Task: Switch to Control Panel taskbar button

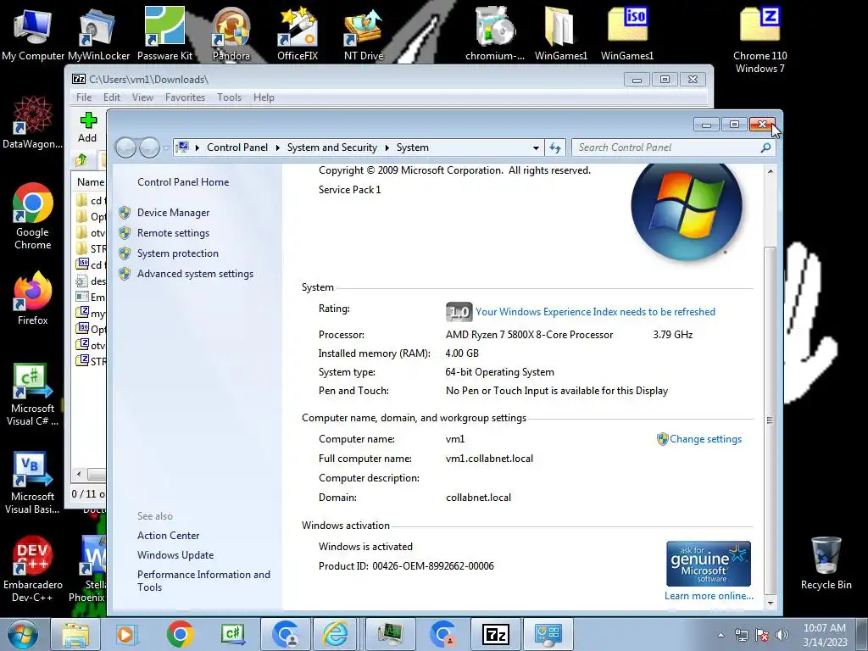Action: [x=548, y=634]
